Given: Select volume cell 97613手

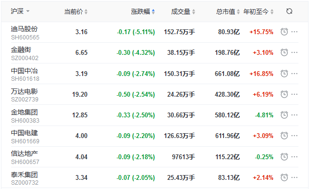Looking at the screenshot, I should [x=183, y=157].
